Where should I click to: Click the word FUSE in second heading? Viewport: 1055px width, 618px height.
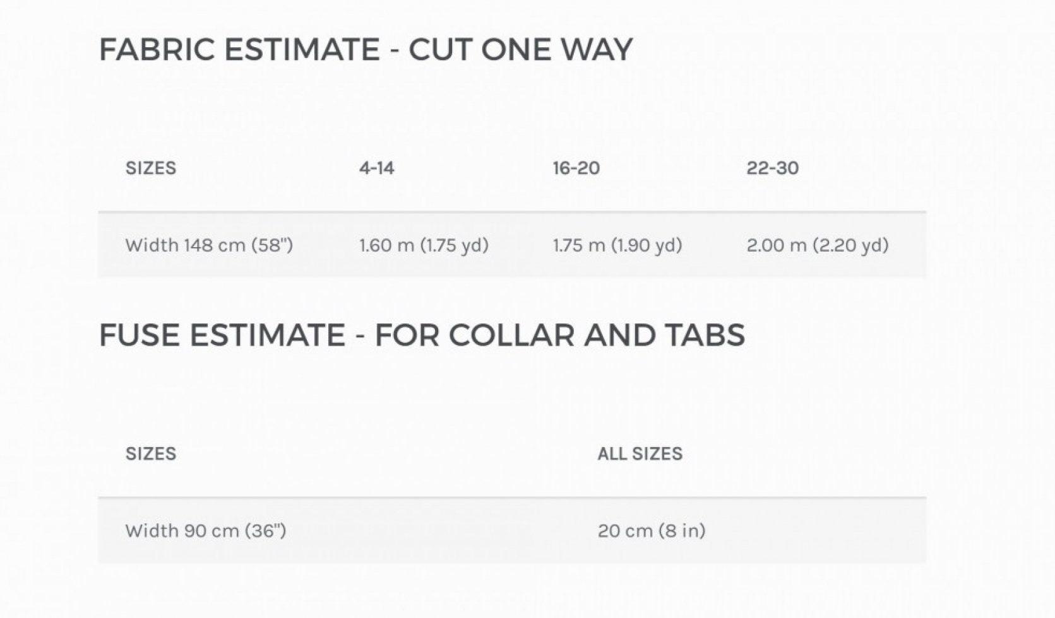(140, 334)
